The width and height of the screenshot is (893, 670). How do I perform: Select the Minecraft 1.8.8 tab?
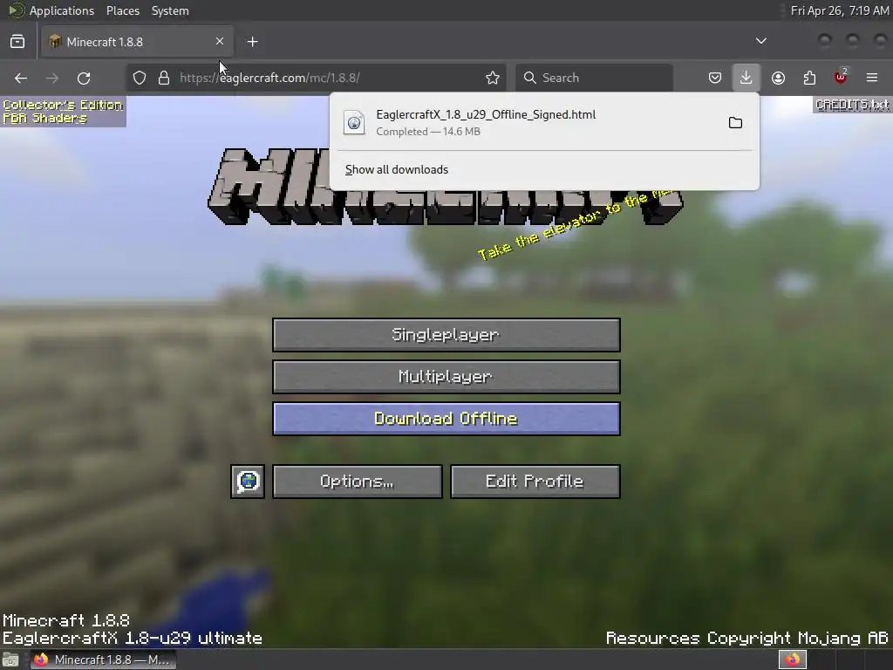tap(137, 42)
